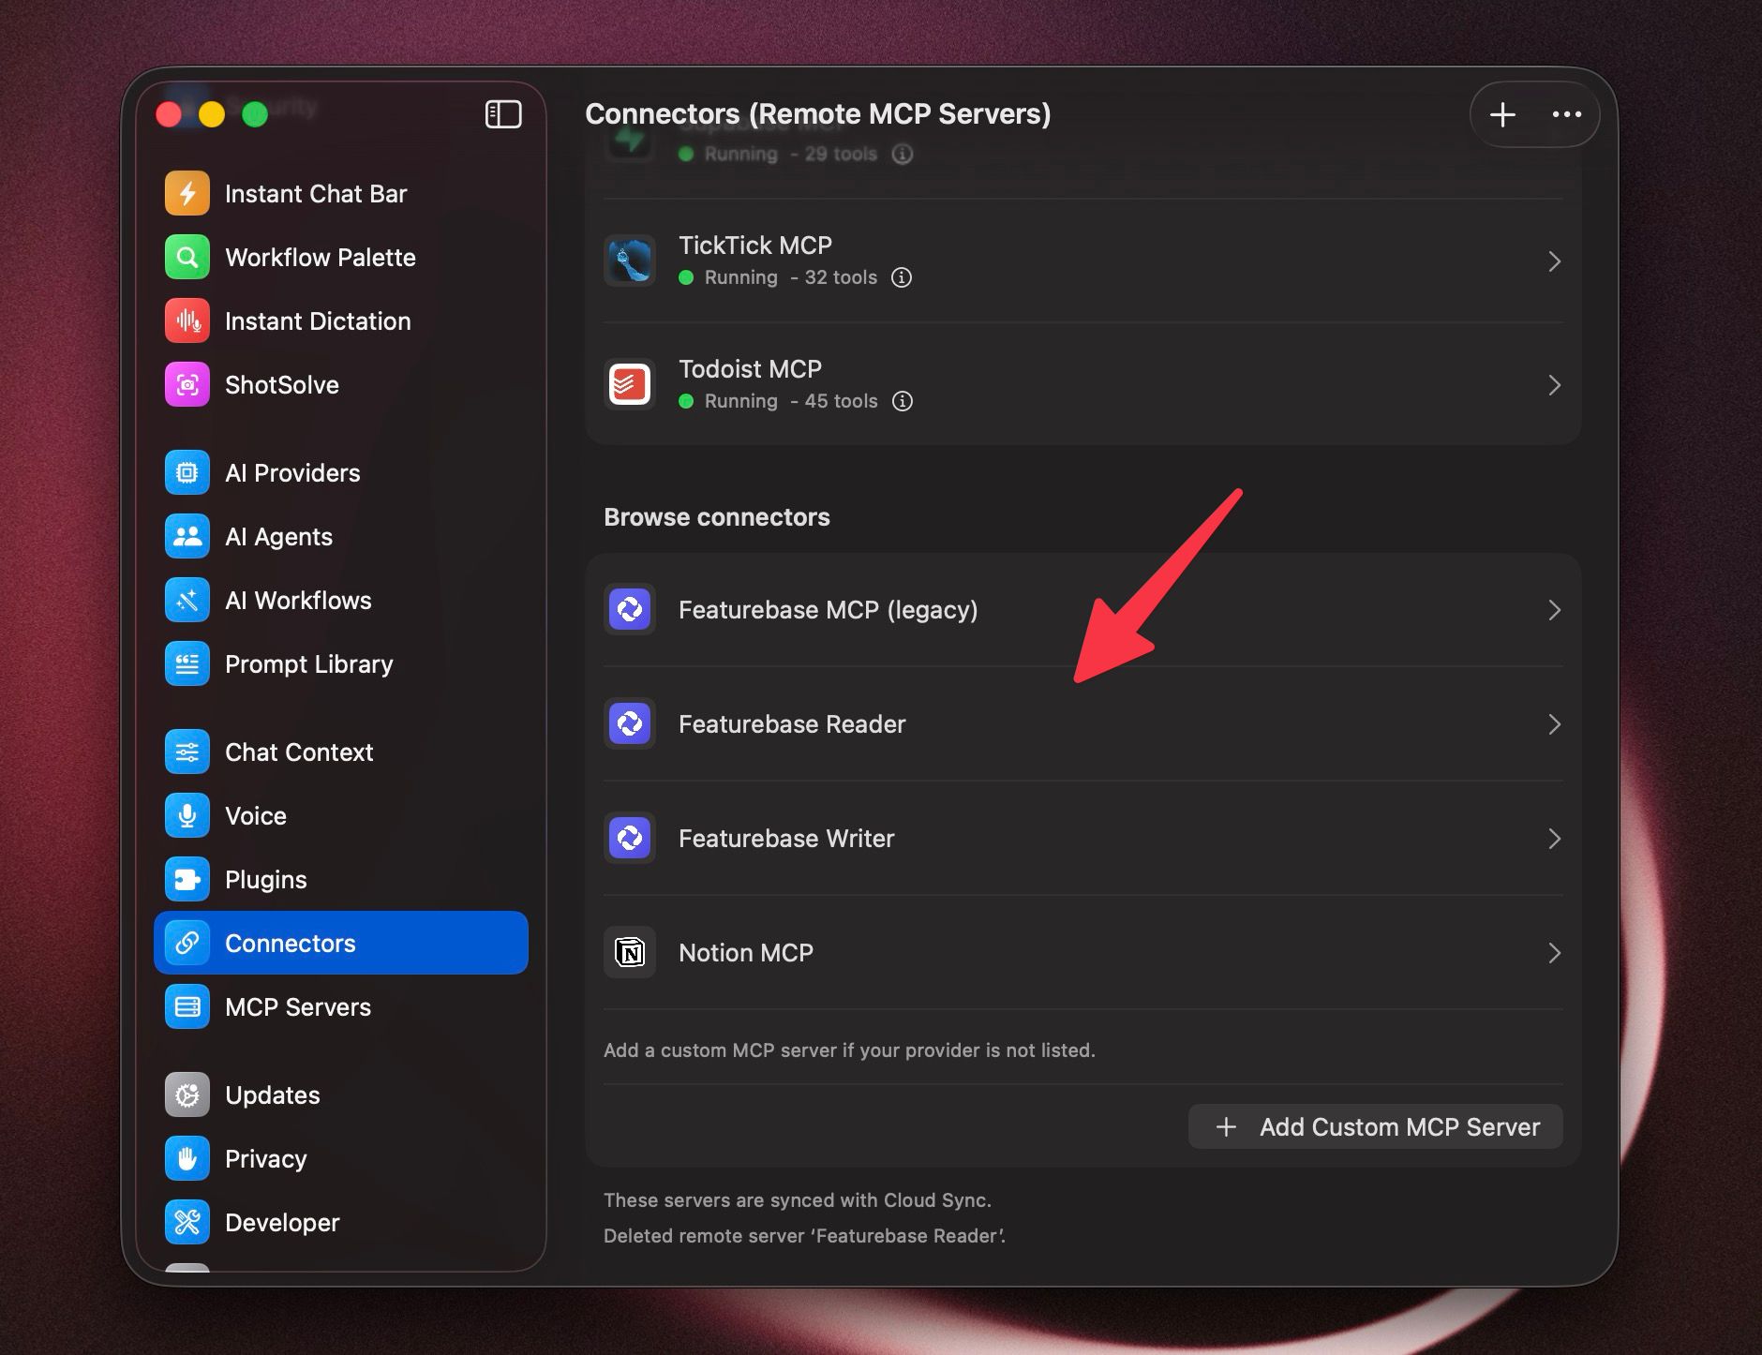Click the Connectors link icon
This screenshot has height=1355, width=1762.
tap(187, 944)
